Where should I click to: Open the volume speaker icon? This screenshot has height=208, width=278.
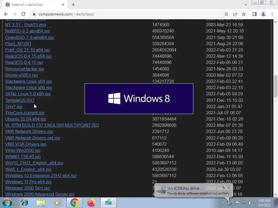251,203
